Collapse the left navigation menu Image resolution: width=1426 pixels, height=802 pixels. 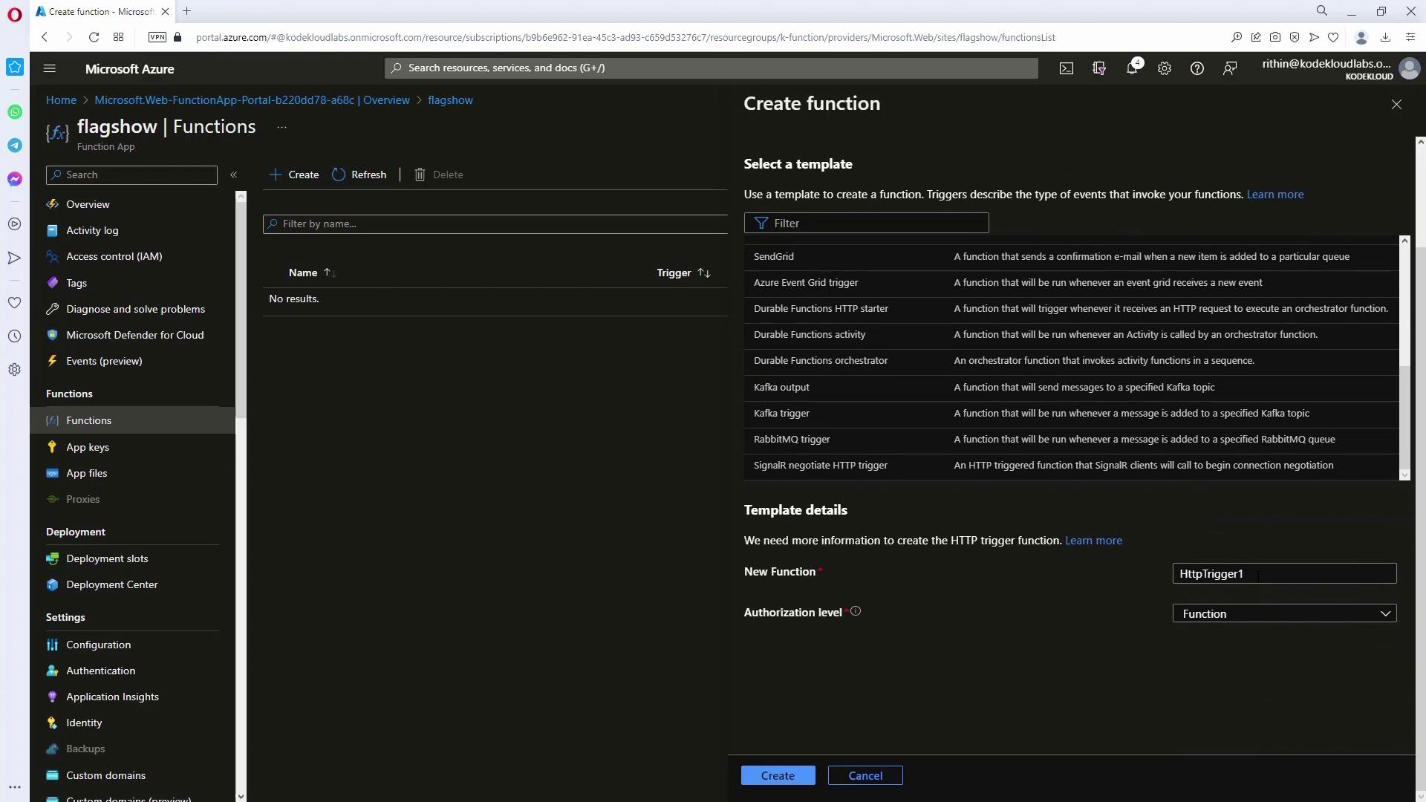[233, 175]
